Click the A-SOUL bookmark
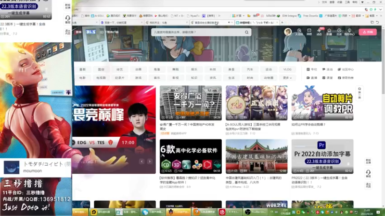This screenshot has width=385, height=216. click(98, 16)
